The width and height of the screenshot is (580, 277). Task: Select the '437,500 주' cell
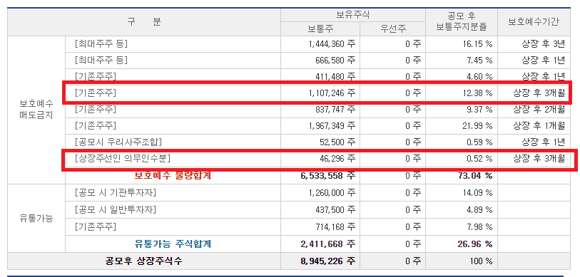tap(336, 210)
